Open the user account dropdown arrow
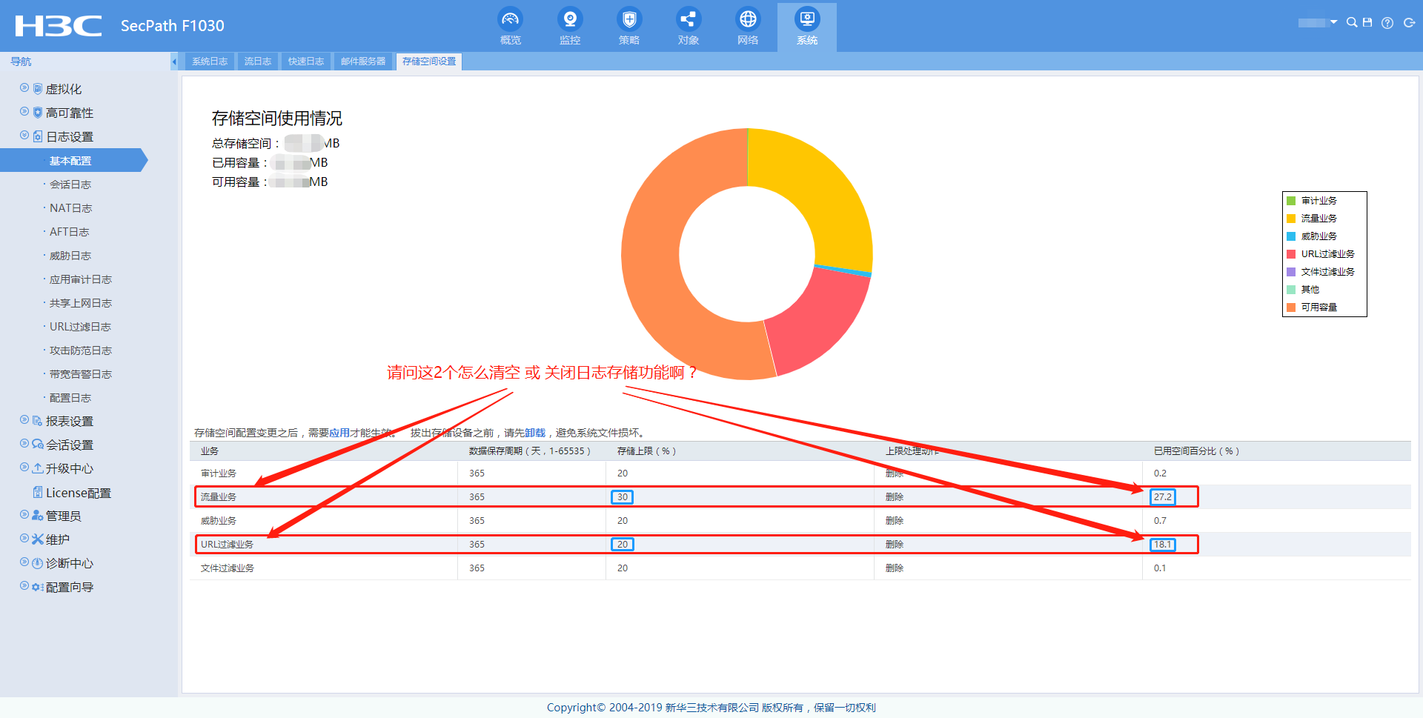Viewport: 1423px width, 718px height. pyautogui.click(x=1333, y=22)
